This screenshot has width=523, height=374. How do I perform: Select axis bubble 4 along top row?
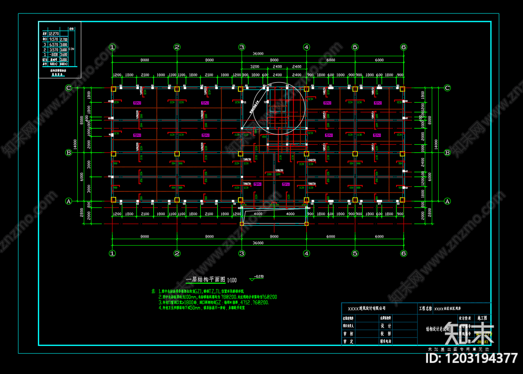click(x=306, y=47)
